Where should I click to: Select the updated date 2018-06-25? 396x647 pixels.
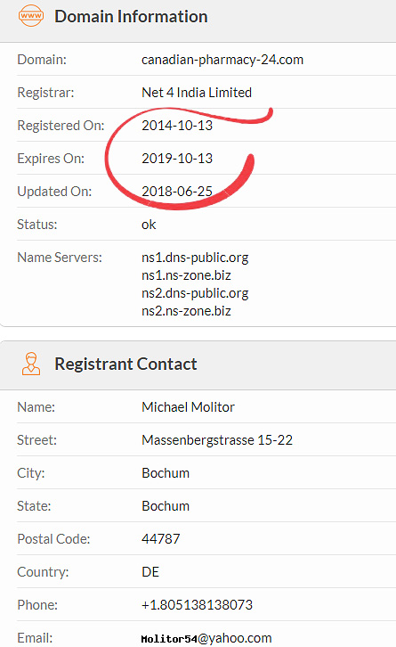click(177, 191)
